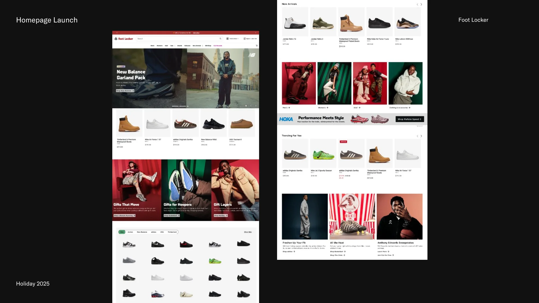Click the Join FLX for Free link
This screenshot has width=539, height=303.
click(386, 255)
